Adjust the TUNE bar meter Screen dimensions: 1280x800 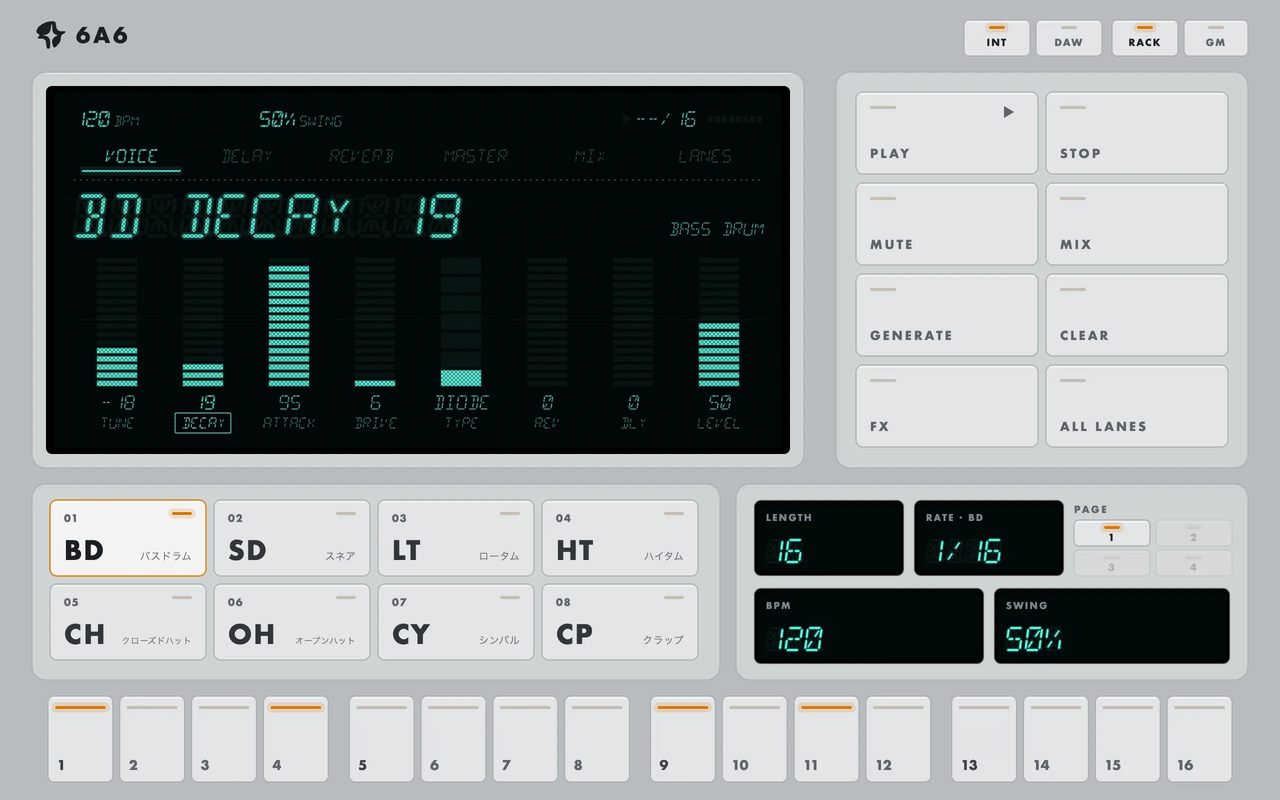(x=117, y=322)
